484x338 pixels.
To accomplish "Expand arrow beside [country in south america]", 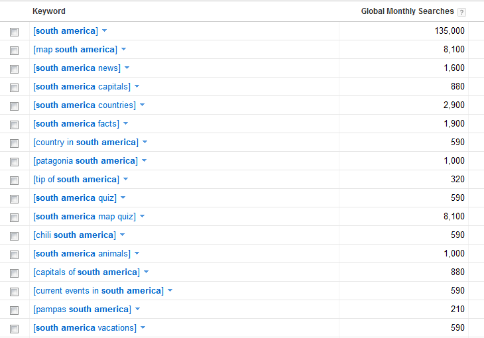I will point(145,142).
